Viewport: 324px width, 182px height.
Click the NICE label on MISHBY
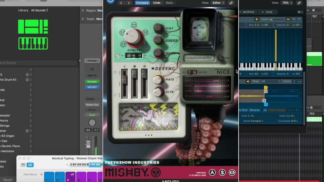click(x=224, y=72)
